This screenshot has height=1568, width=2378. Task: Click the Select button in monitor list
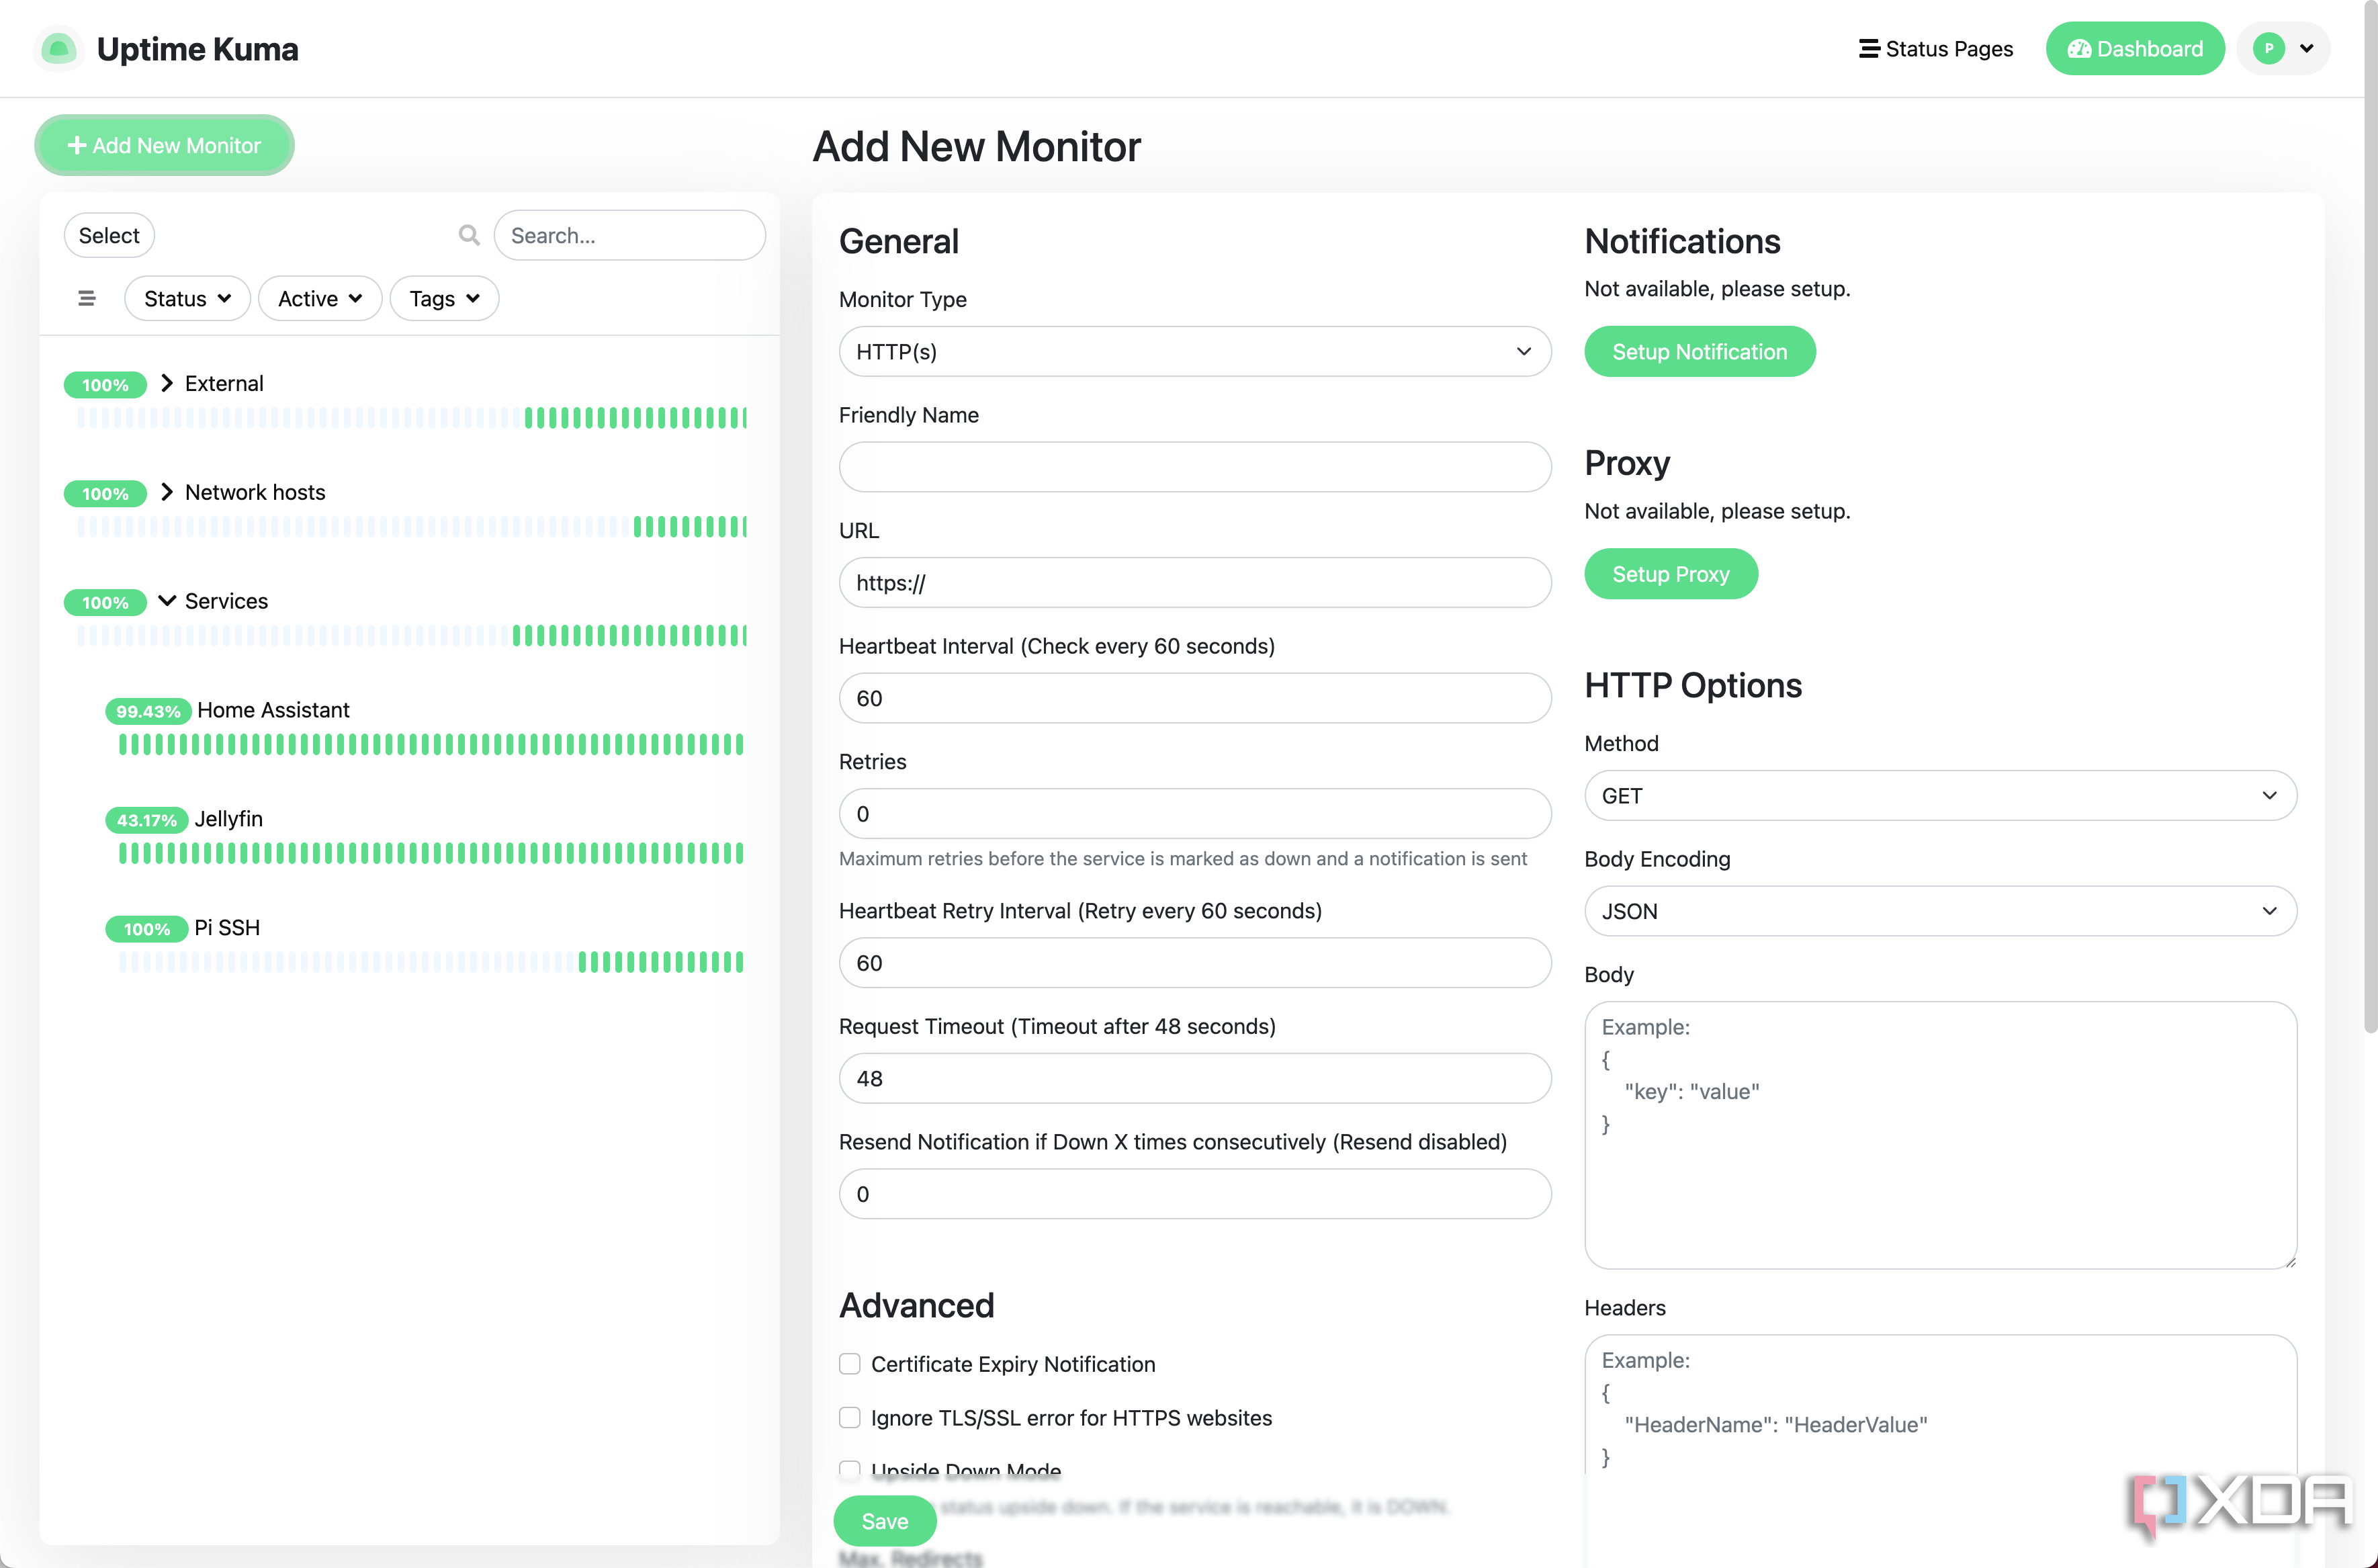pos(109,235)
